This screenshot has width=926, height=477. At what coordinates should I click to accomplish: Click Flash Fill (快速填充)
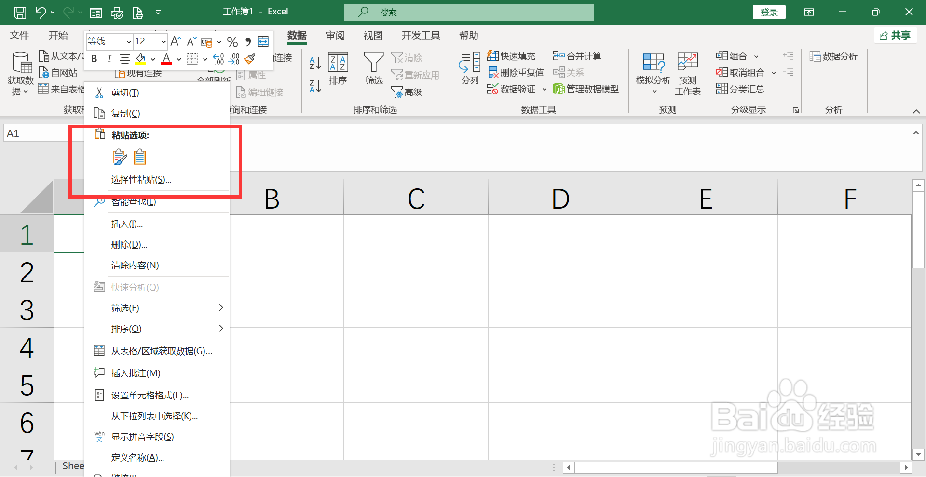(x=511, y=56)
